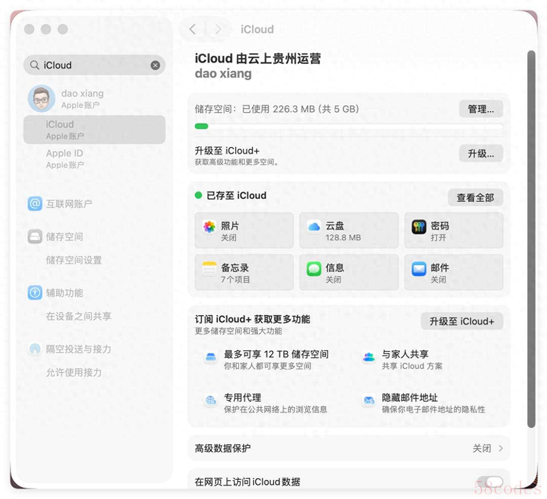Open the 云盘 128.8 MB card
Image resolution: width=547 pixels, height=499 pixels.
(349, 230)
